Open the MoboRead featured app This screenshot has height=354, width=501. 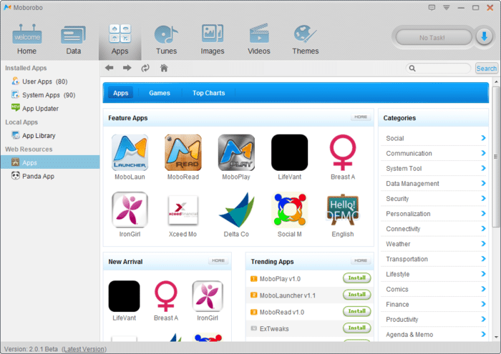[183, 152]
